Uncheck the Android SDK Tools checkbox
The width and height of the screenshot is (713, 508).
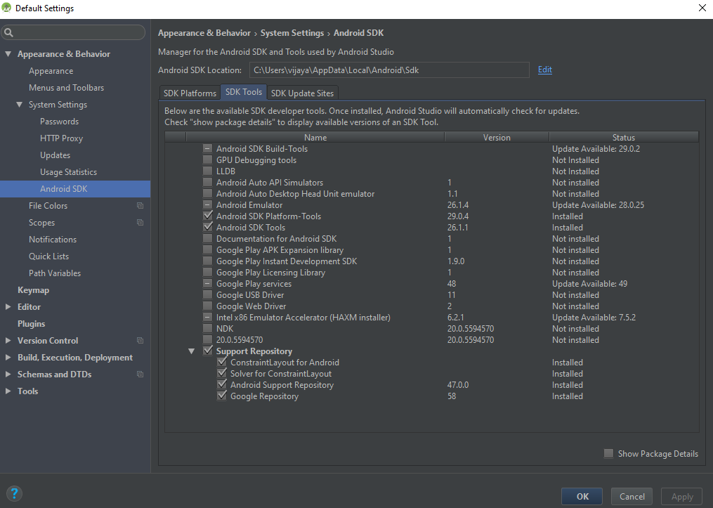(207, 227)
